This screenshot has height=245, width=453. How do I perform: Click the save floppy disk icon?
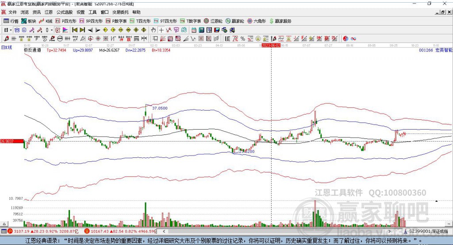tap(217, 30)
